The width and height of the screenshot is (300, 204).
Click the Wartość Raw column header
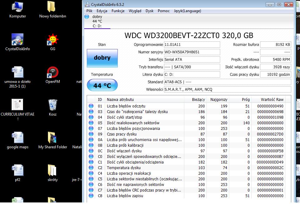[269, 100]
